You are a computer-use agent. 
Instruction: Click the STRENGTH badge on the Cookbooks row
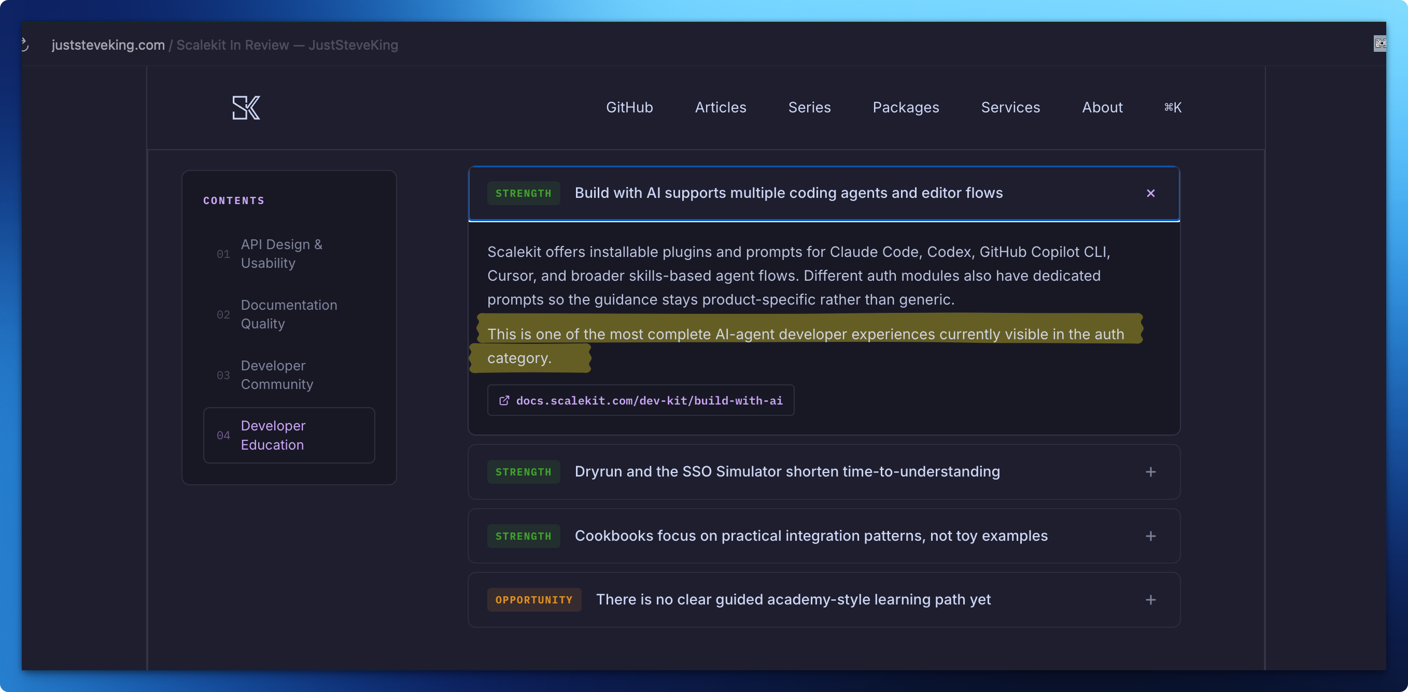[524, 536]
